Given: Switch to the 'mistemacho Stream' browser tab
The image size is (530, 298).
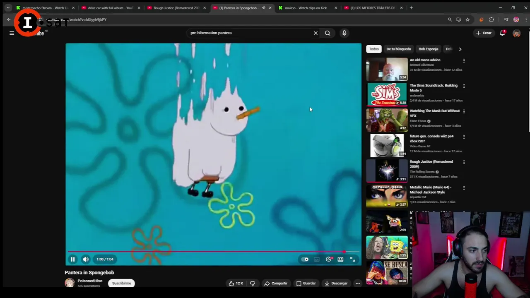Looking at the screenshot, I should 44,8.
